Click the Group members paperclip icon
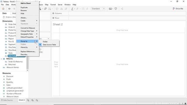This screenshot has height=105, width=187. (77, 9)
